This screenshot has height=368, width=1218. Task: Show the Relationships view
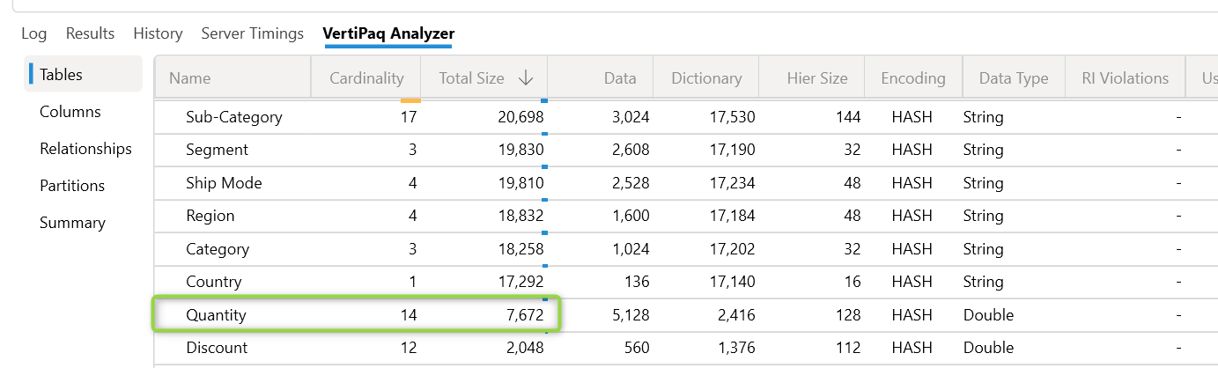pos(85,149)
